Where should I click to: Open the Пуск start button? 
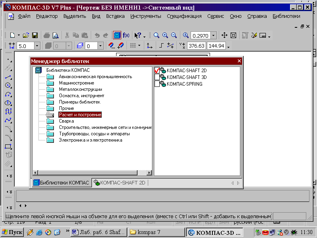pyautogui.click(x=12, y=232)
